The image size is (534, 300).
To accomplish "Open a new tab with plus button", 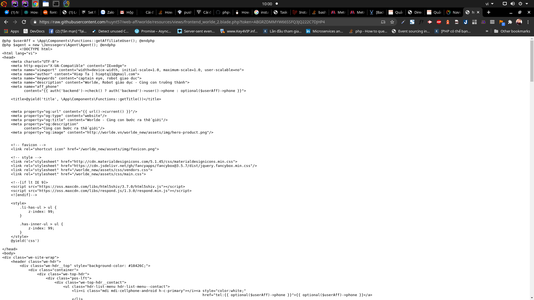I will point(489,12).
